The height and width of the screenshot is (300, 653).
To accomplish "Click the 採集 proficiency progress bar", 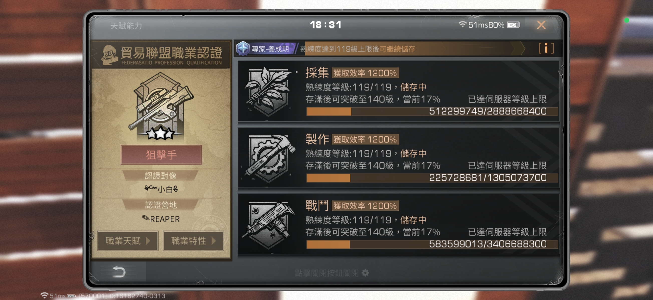I will 432,111.
